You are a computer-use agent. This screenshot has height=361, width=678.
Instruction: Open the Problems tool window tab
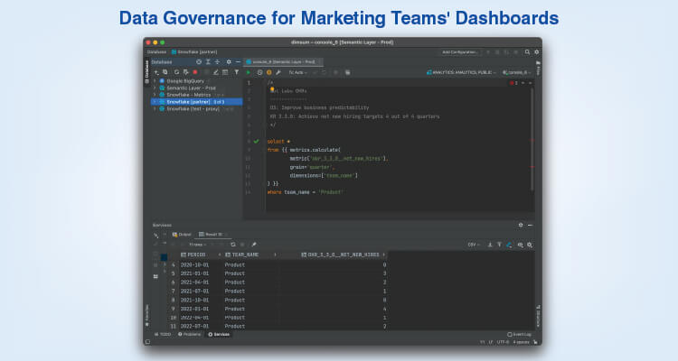[x=190, y=335]
